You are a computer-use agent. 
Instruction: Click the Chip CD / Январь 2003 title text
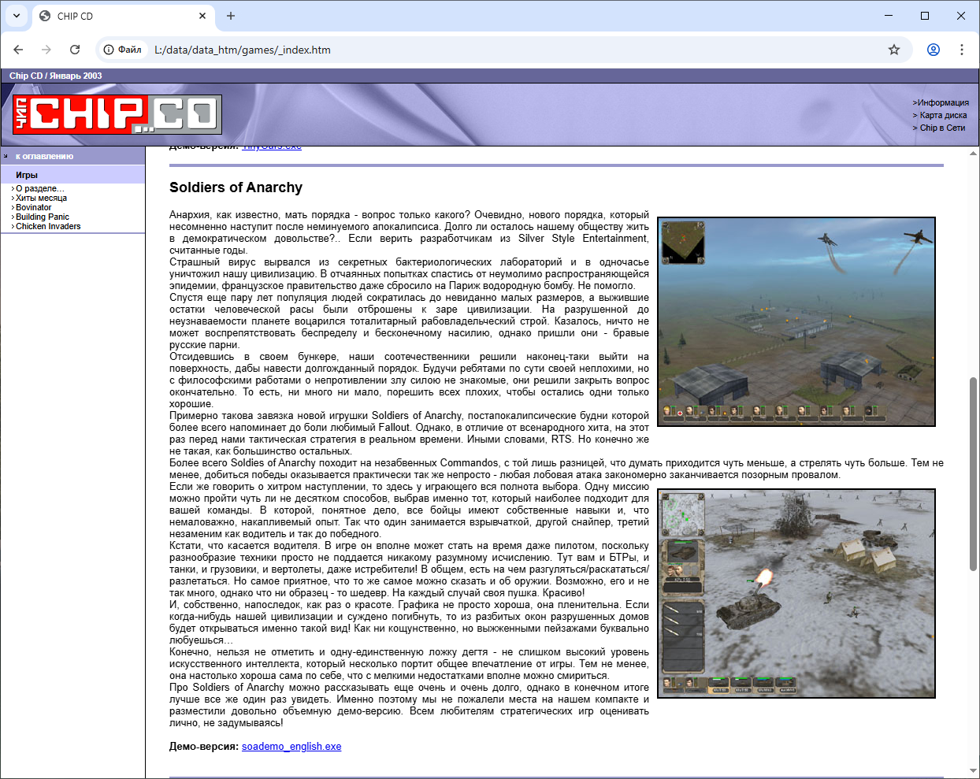[55, 76]
